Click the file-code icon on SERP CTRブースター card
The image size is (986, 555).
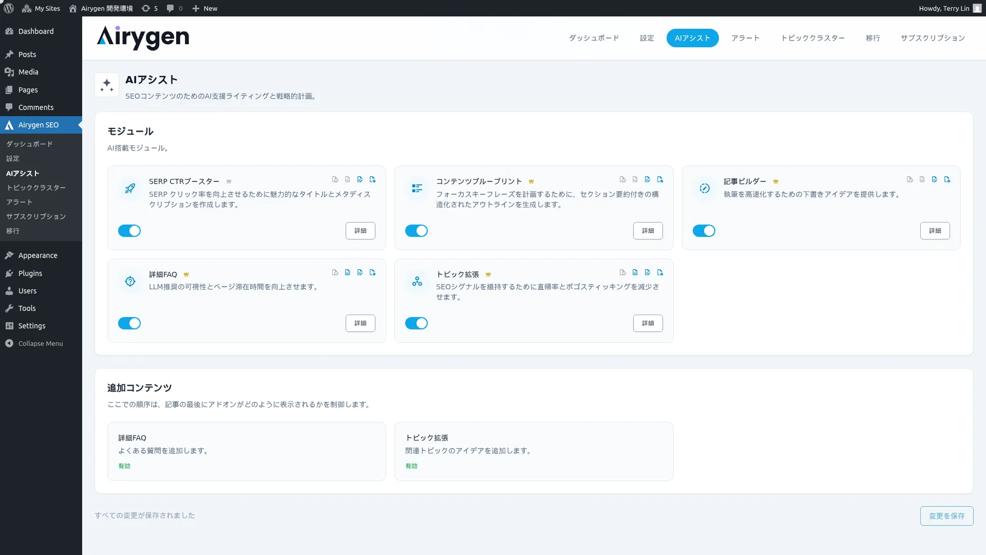pyautogui.click(x=348, y=179)
